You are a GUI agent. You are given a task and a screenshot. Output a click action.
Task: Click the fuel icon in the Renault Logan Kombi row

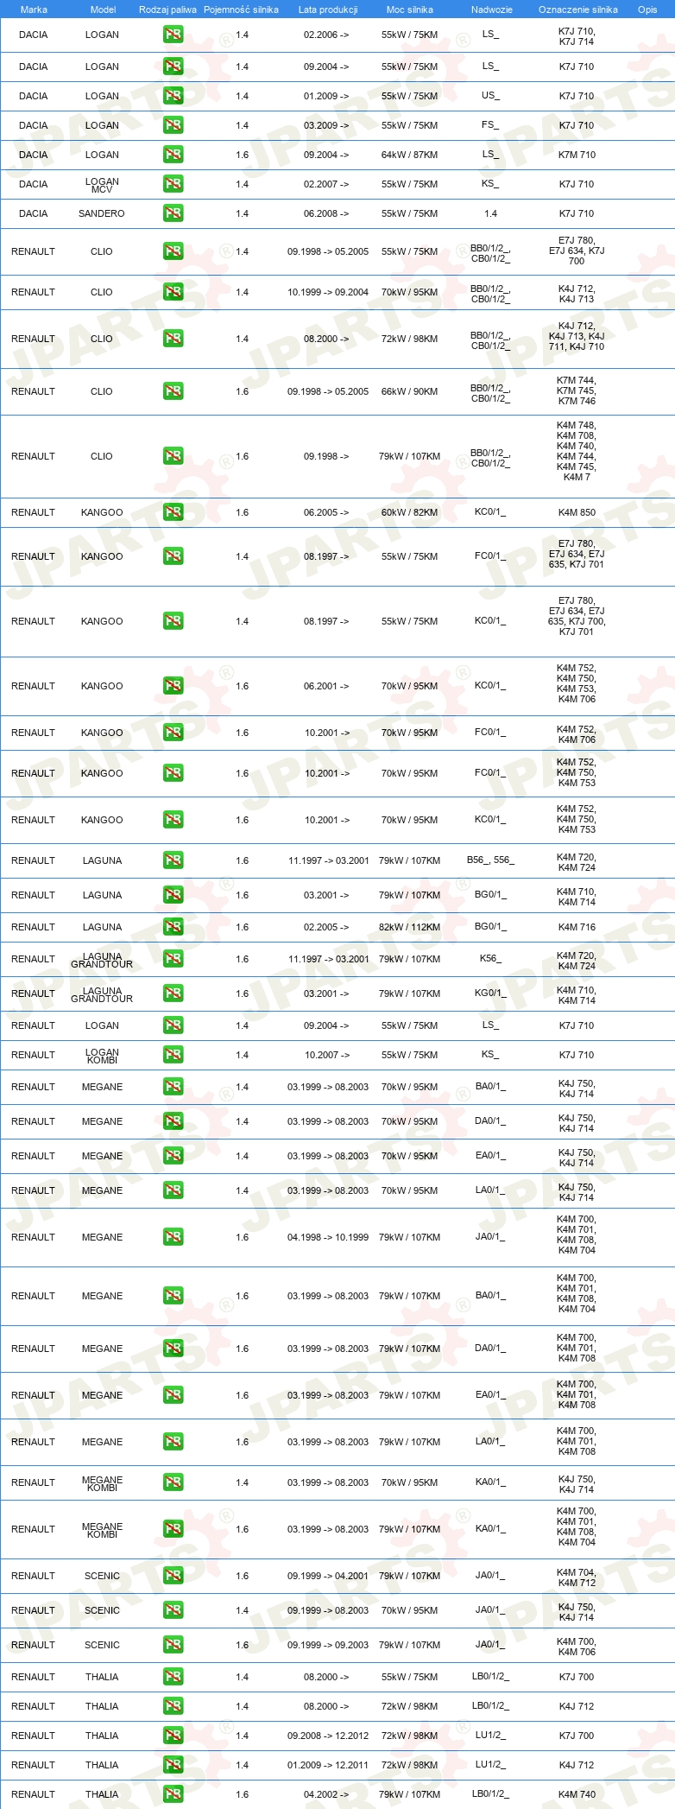point(173,1055)
